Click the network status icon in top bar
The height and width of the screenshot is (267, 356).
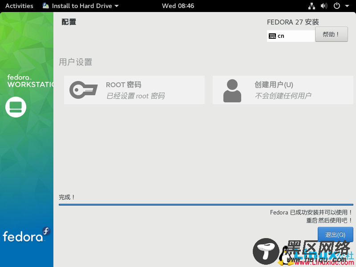(311, 6)
